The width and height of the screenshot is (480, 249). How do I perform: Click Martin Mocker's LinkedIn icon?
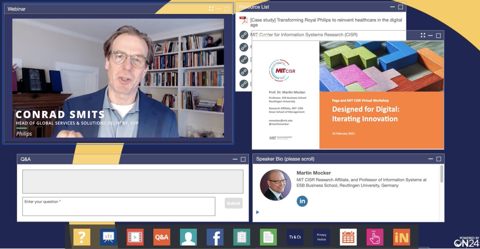click(x=302, y=201)
